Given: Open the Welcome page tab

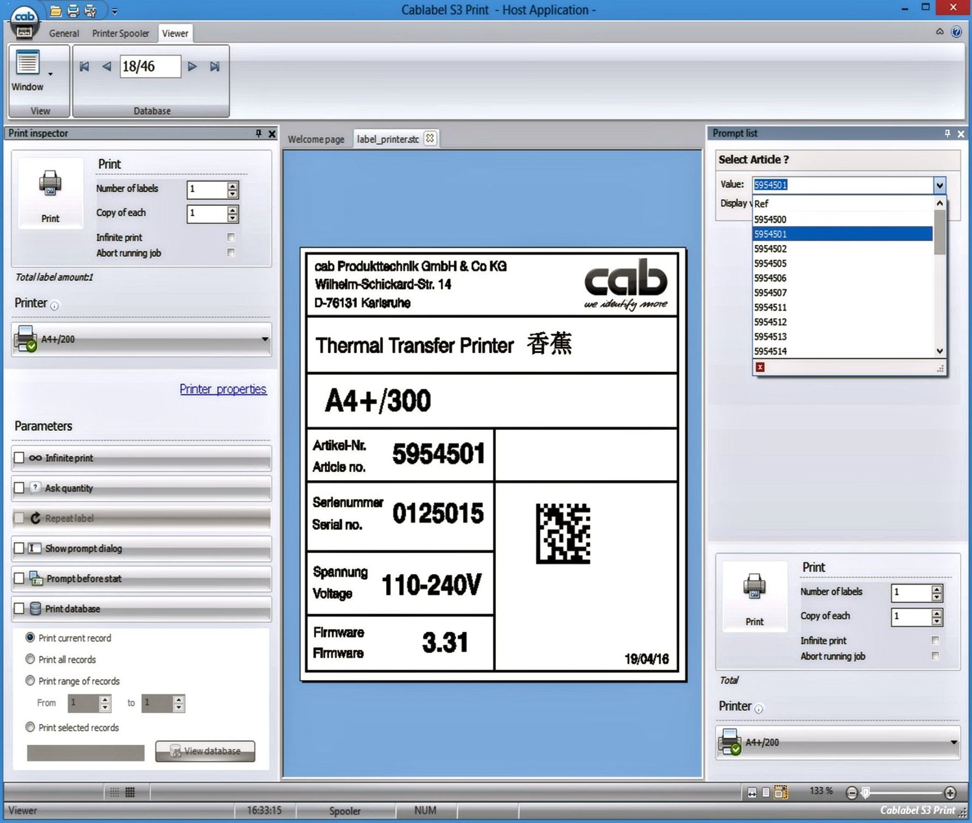Looking at the screenshot, I should pos(315,139).
